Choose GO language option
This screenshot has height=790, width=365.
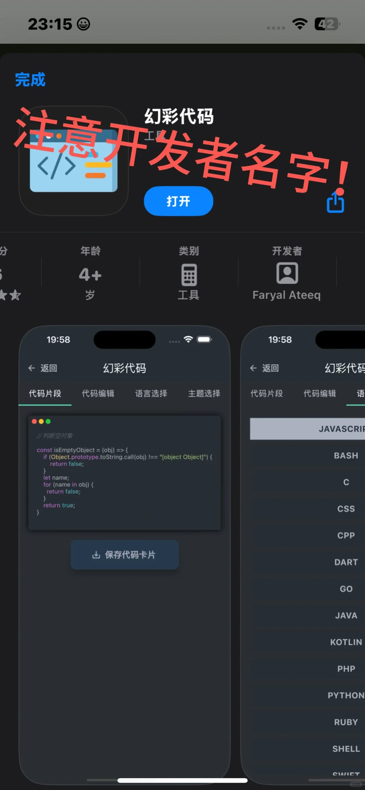pos(346,589)
